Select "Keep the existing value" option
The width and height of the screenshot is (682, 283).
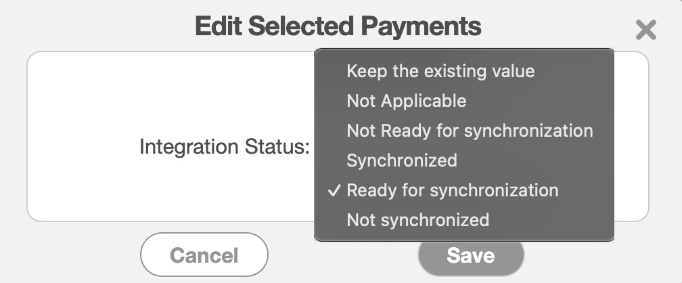tap(440, 71)
